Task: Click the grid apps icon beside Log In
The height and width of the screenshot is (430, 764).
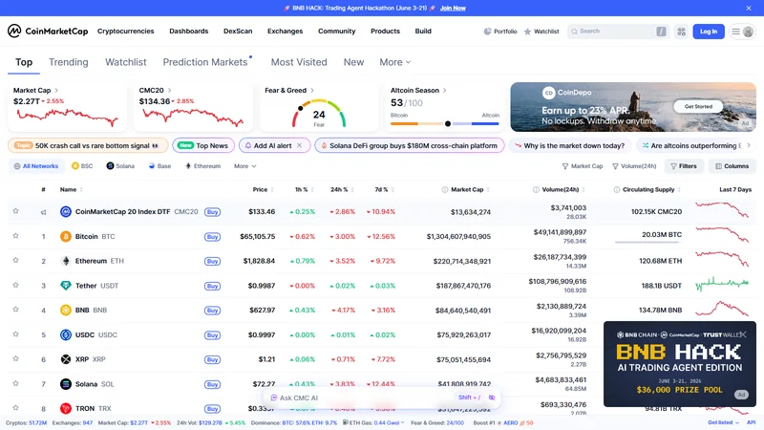Action: [x=681, y=32]
